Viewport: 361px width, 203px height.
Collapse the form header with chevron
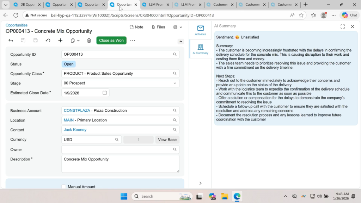[181, 42]
